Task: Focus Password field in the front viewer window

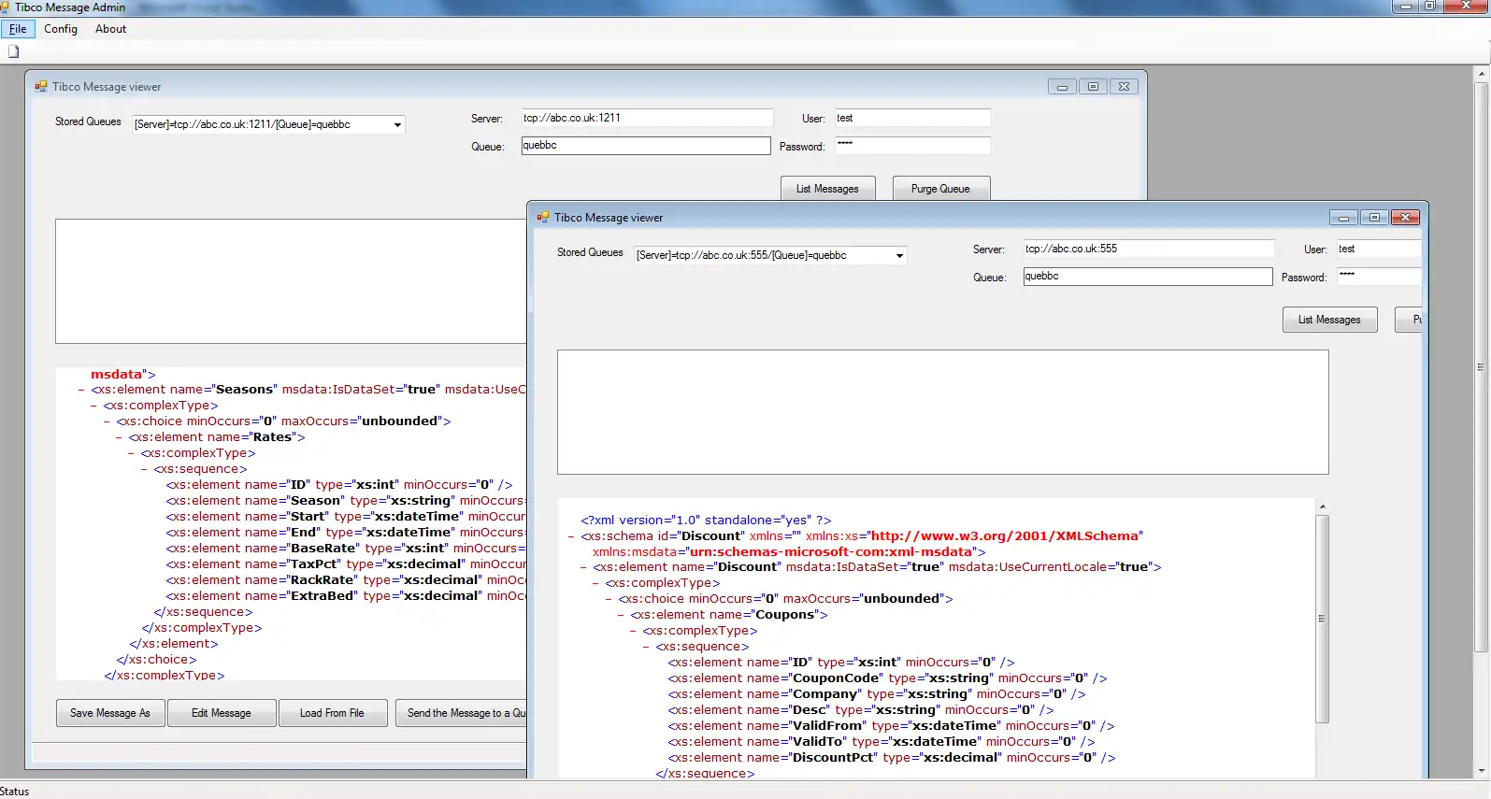Action: point(1378,277)
